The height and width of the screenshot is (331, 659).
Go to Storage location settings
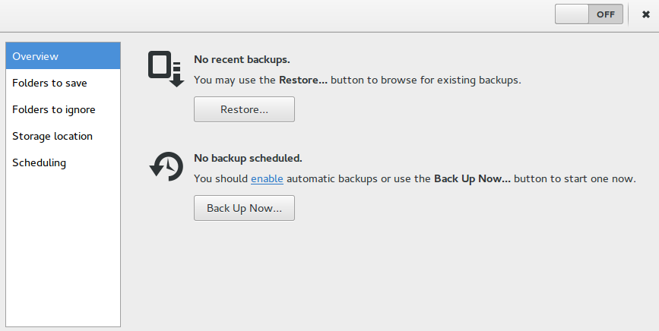pos(63,136)
